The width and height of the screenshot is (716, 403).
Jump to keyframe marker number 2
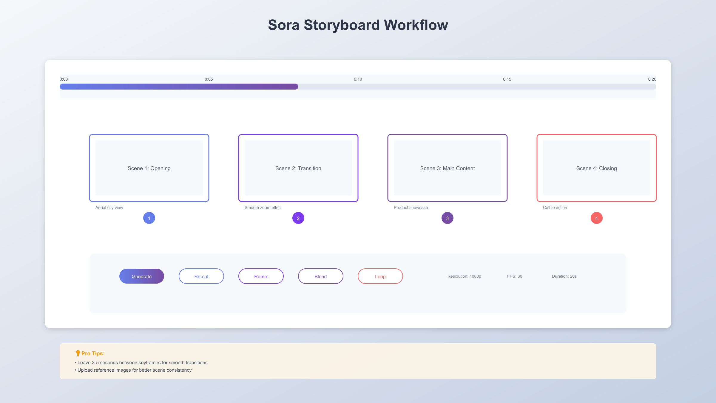pos(298,218)
